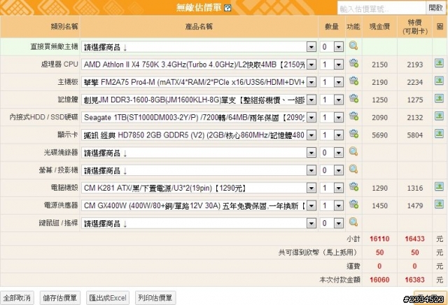This screenshot has height=305, width=448.
Task: Open quantity dropdown in 顯示卡 row
Action: point(339,135)
